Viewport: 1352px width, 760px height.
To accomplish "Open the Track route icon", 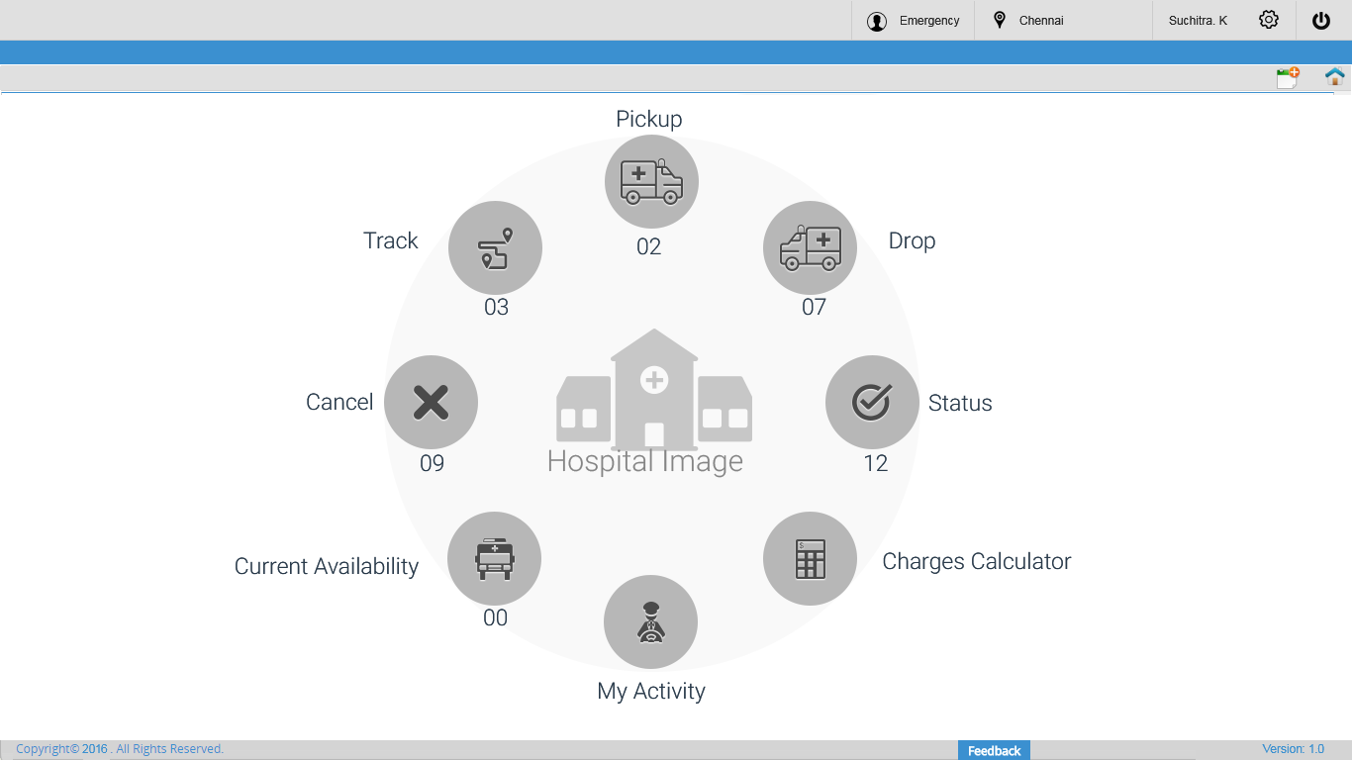I will click(495, 247).
